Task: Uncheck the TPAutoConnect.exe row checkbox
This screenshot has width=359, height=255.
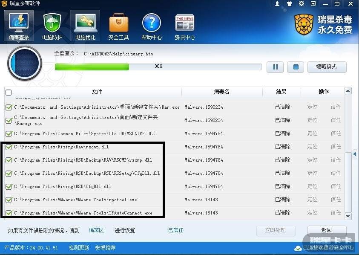Action: click(9, 213)
